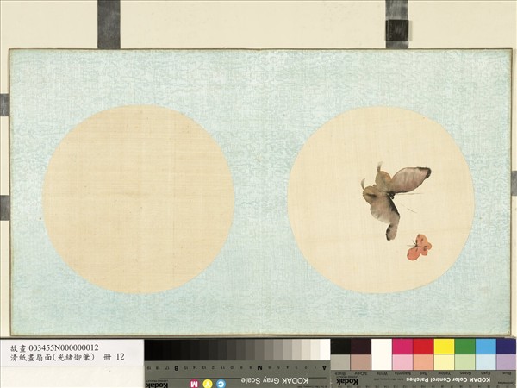
Task: Pick the green Kodak color patch
Action: pyautogui.click(x=465, y=346)
